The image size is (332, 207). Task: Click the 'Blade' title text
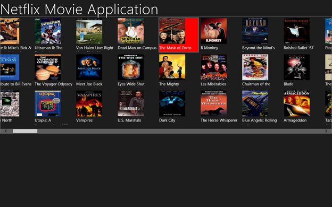click(288, 84)
